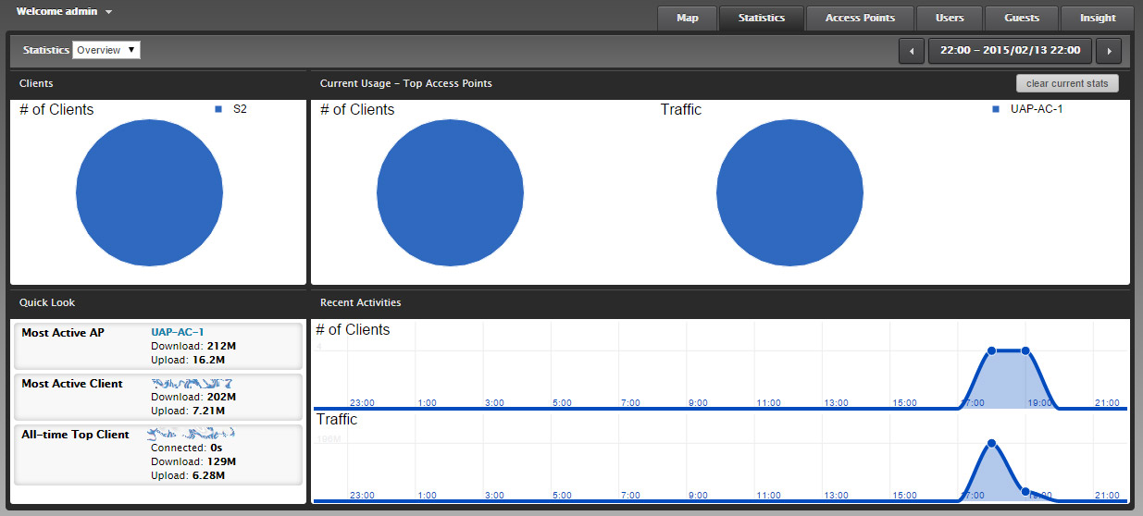Expand the Statistics Overview dropdown
The width and height of the screenshot is (1143, 516).
(106, 50)
